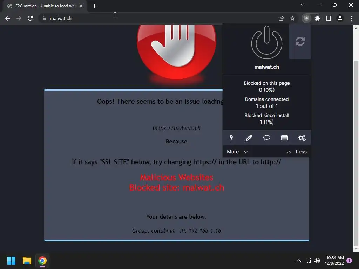Open a new tab with plus button
359x269 pixels.
click(x=95, y=6)
